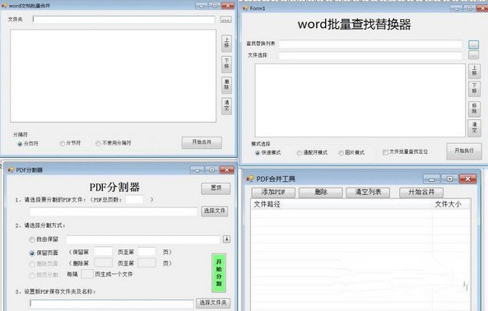The height and width of the screenshot is (311, 488).
Task: Click the 每隔 page interval field
Action: [87, 274]
